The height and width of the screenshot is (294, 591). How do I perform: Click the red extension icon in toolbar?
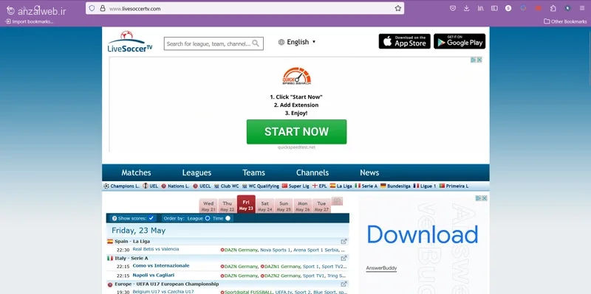point(539,8)
